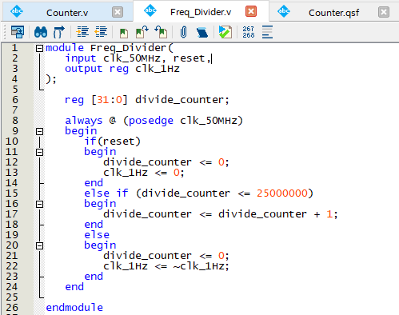Collapse the begin block on line 20

click(39, 245)
